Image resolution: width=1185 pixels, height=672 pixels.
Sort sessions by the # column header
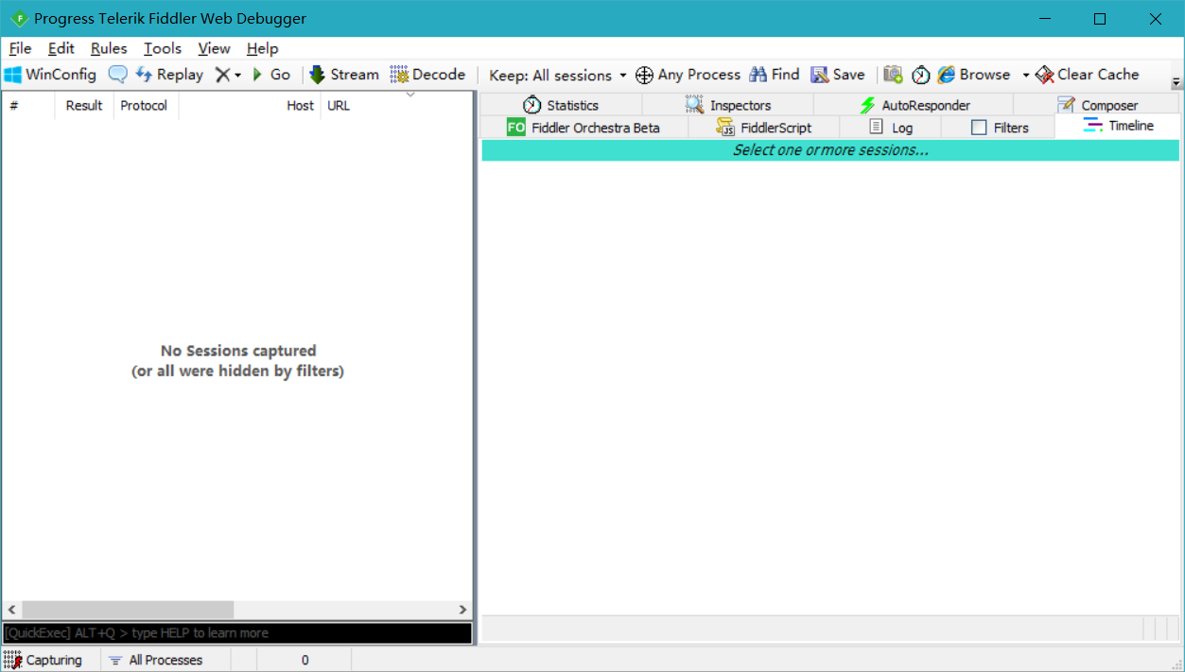[28, 106]
